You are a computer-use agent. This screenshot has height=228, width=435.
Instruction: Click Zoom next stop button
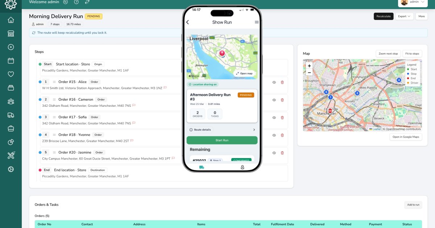[x=388, y=54]
